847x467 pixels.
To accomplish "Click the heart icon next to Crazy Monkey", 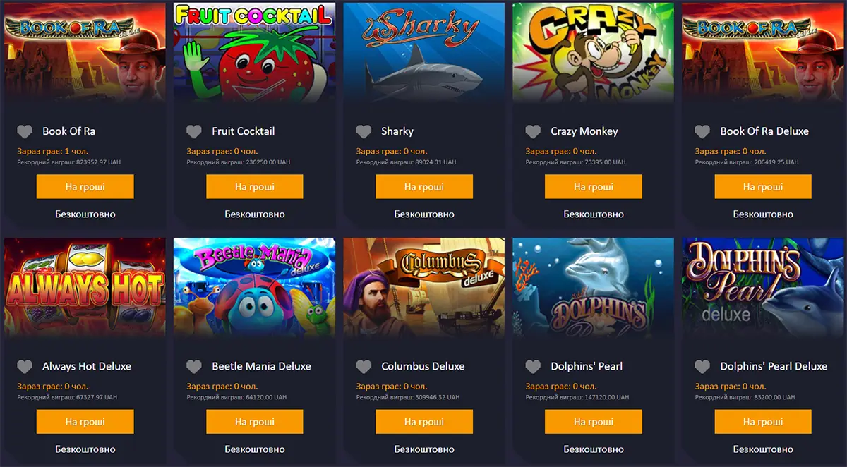I will coord(533,131).
